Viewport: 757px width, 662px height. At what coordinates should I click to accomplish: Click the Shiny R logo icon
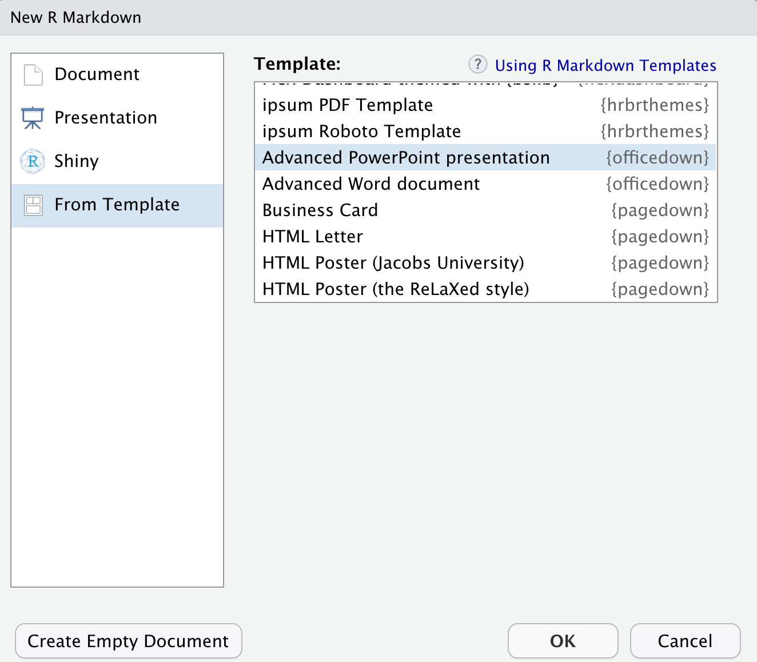tap(33, 161)
